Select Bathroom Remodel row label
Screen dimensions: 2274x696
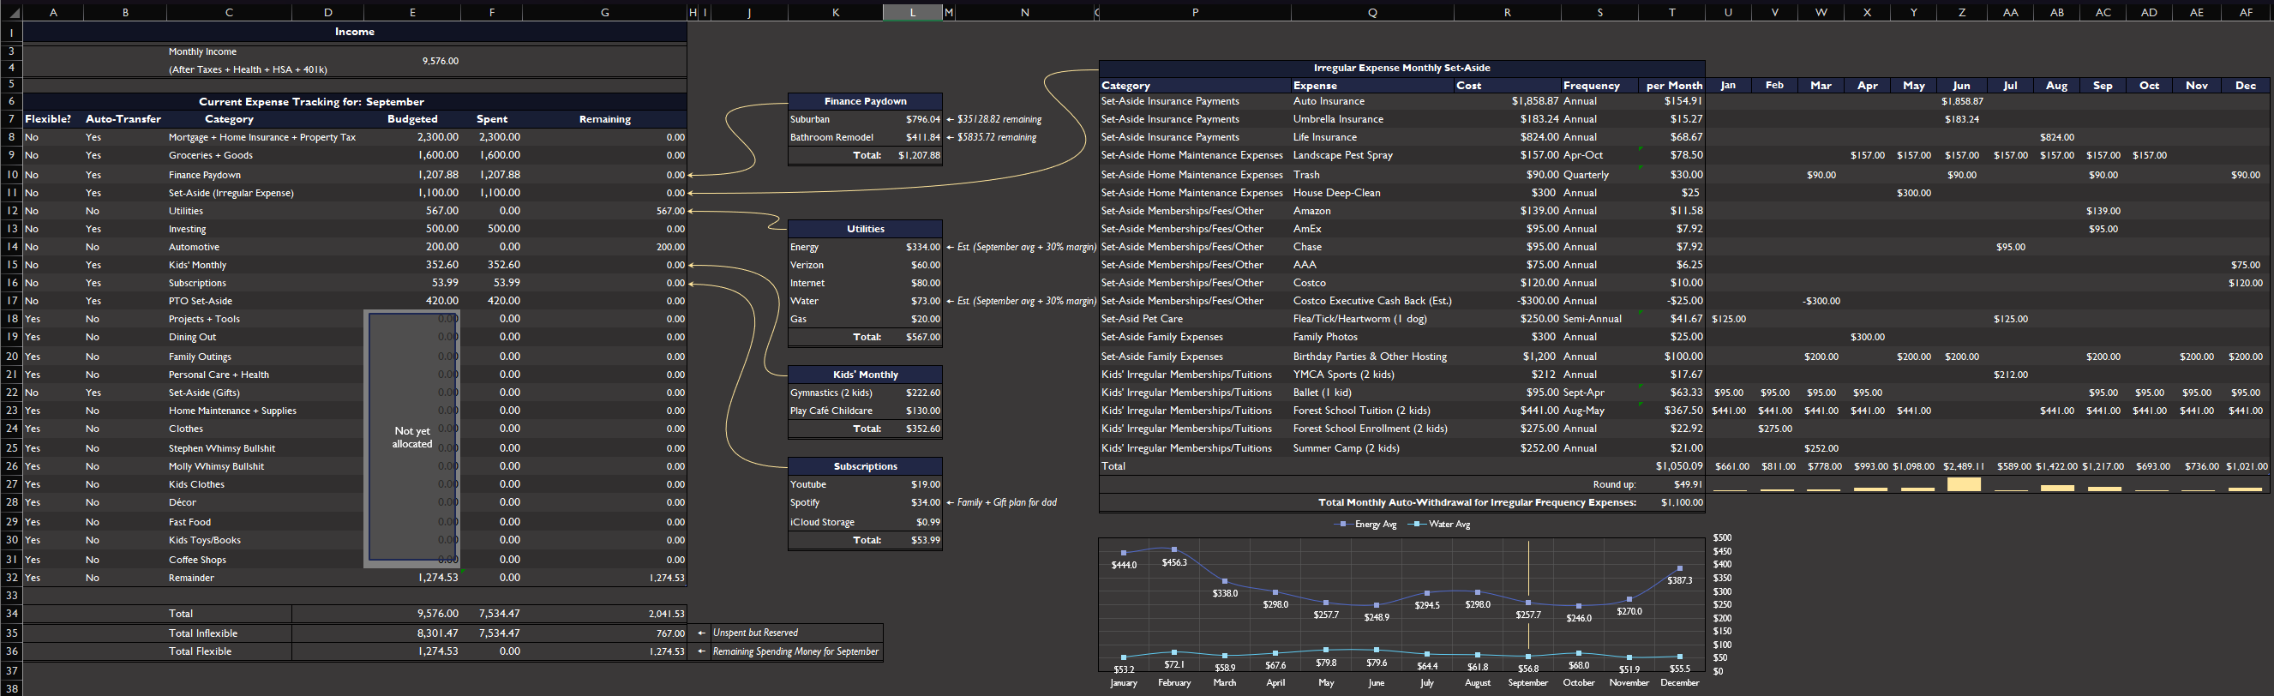[831, 138]
